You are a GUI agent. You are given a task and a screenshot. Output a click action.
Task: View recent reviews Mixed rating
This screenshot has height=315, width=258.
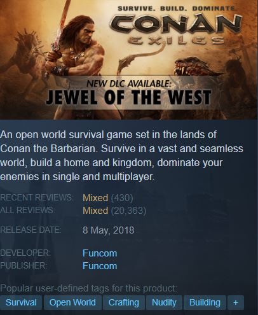point(95,198)
